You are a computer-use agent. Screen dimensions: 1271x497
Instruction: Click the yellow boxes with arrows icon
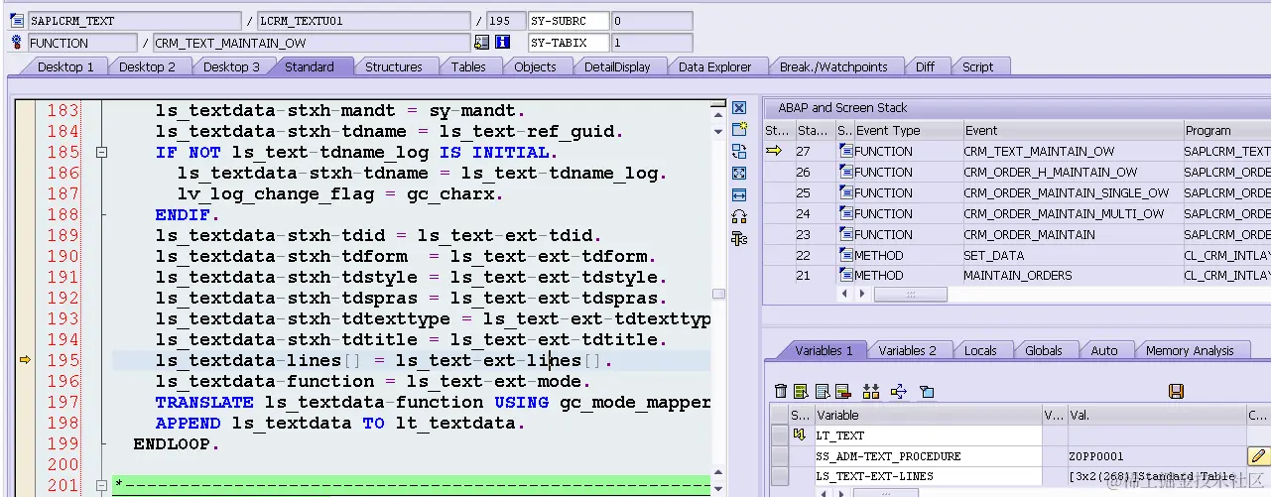871,392
